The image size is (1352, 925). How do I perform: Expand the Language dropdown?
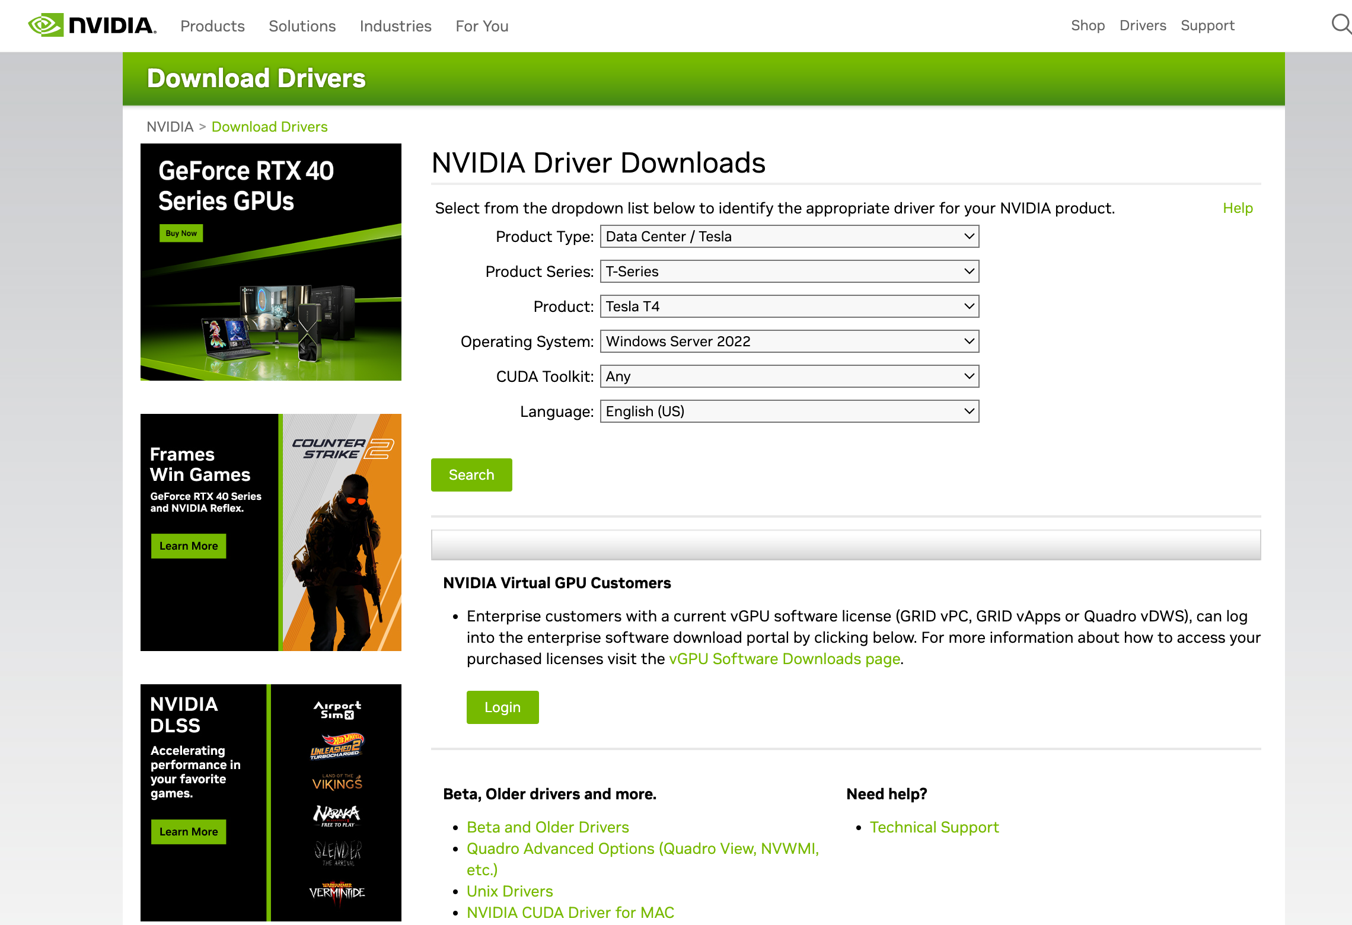(789, 412)
